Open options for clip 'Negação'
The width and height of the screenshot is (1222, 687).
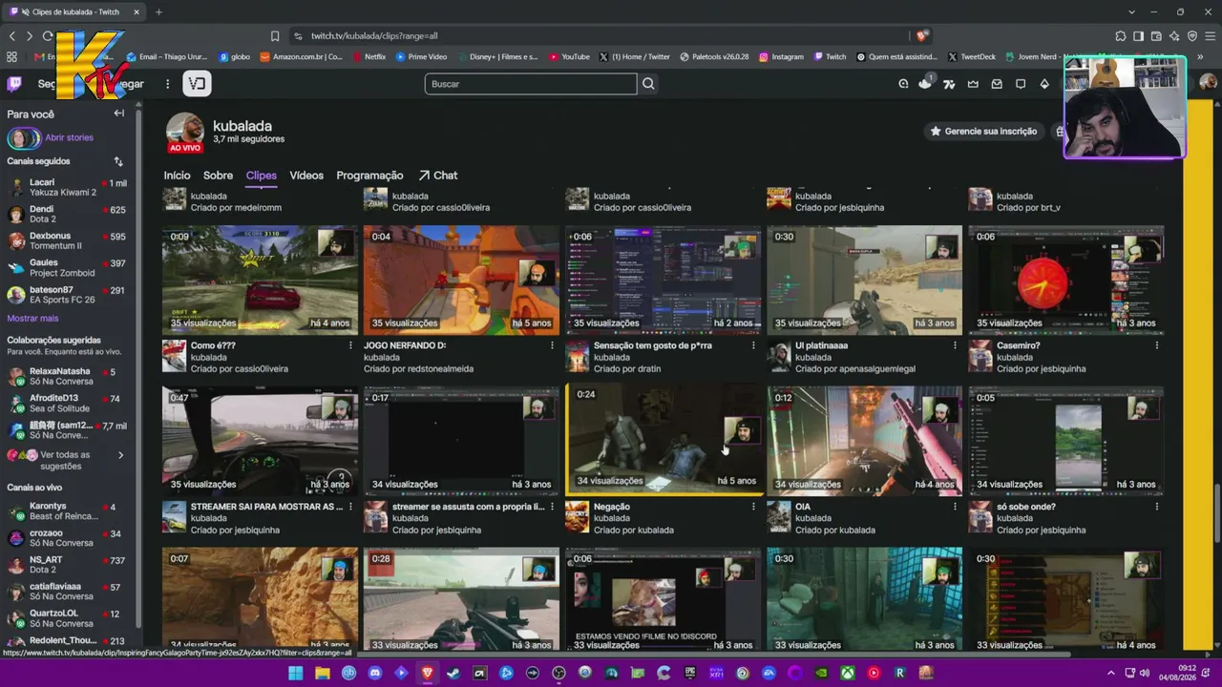coord(753,507)
